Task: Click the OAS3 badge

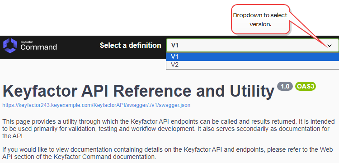Action: [305, 86]
